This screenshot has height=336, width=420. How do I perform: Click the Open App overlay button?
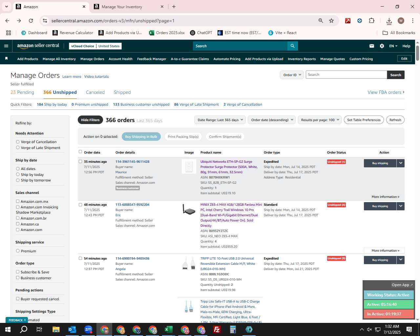click(402, 285)
